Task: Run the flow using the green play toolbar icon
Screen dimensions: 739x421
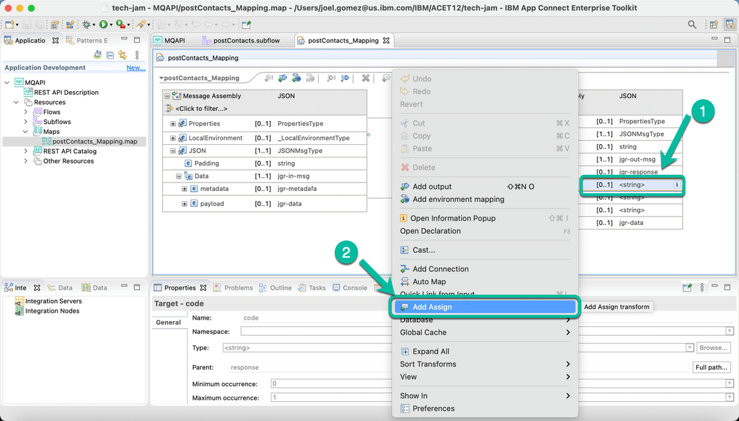Action: tap(103, 24)
